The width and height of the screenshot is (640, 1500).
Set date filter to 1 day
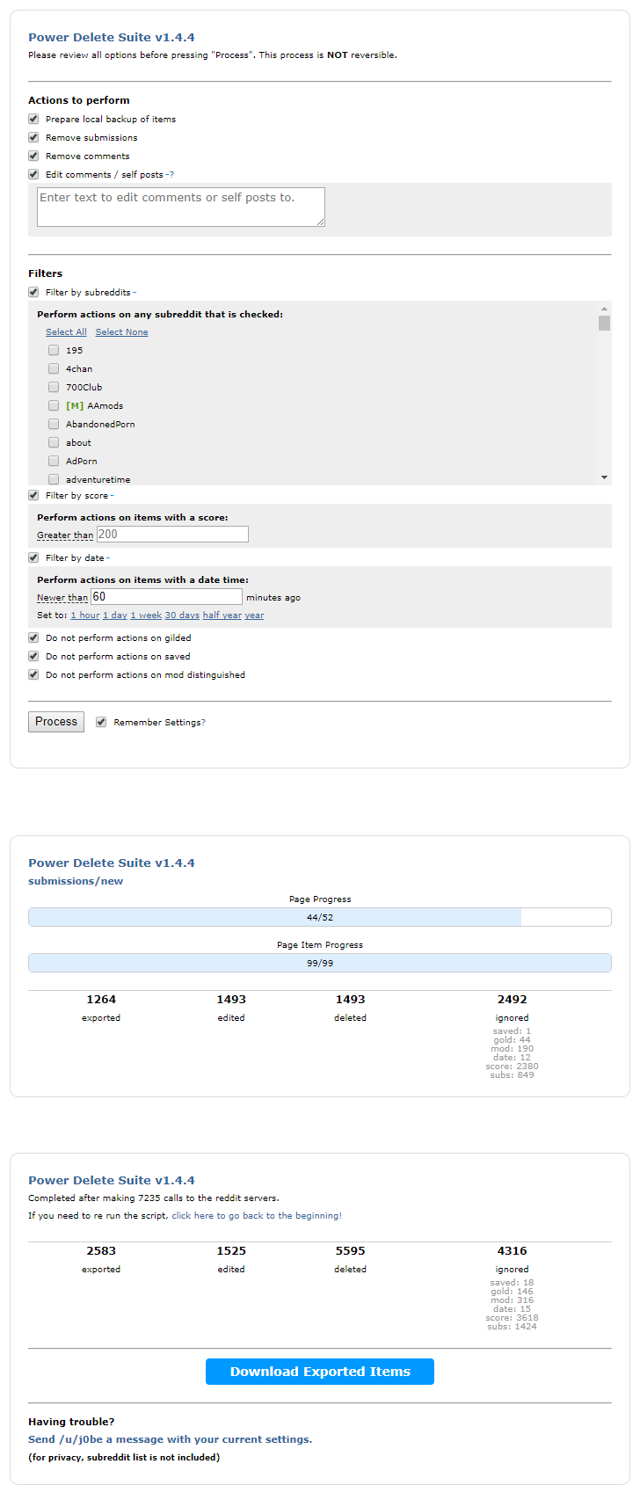115,615
